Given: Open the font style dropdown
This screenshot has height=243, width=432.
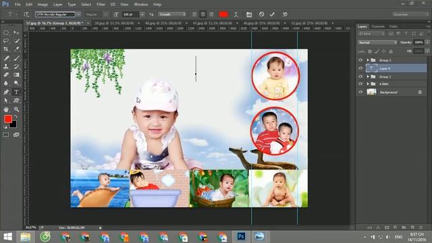Looking at the screenshot, I should [106, 14].
